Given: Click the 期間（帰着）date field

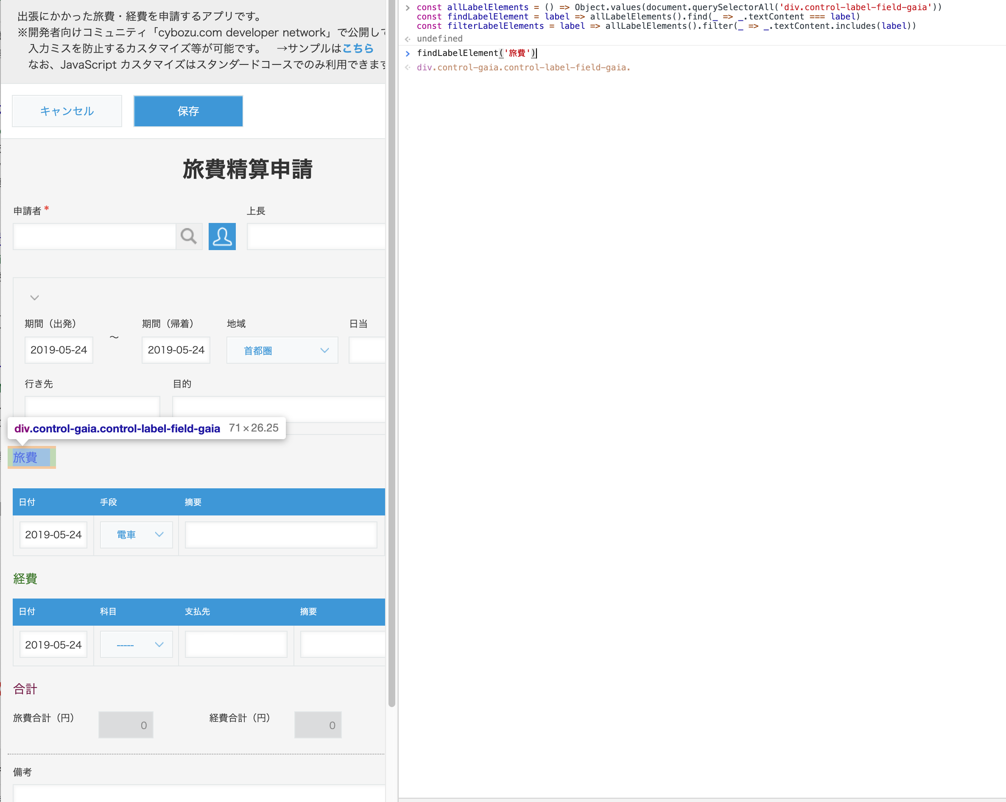Looking at the screenshot, I should (x=176, y=350).
